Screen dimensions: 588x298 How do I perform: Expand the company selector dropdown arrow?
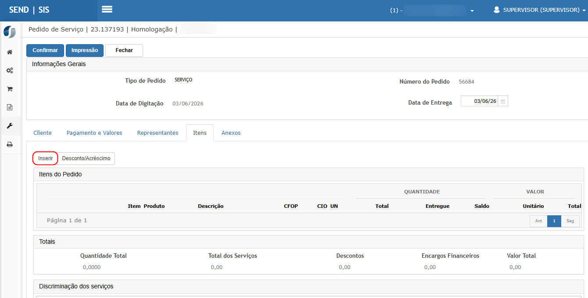click(472, 11)
